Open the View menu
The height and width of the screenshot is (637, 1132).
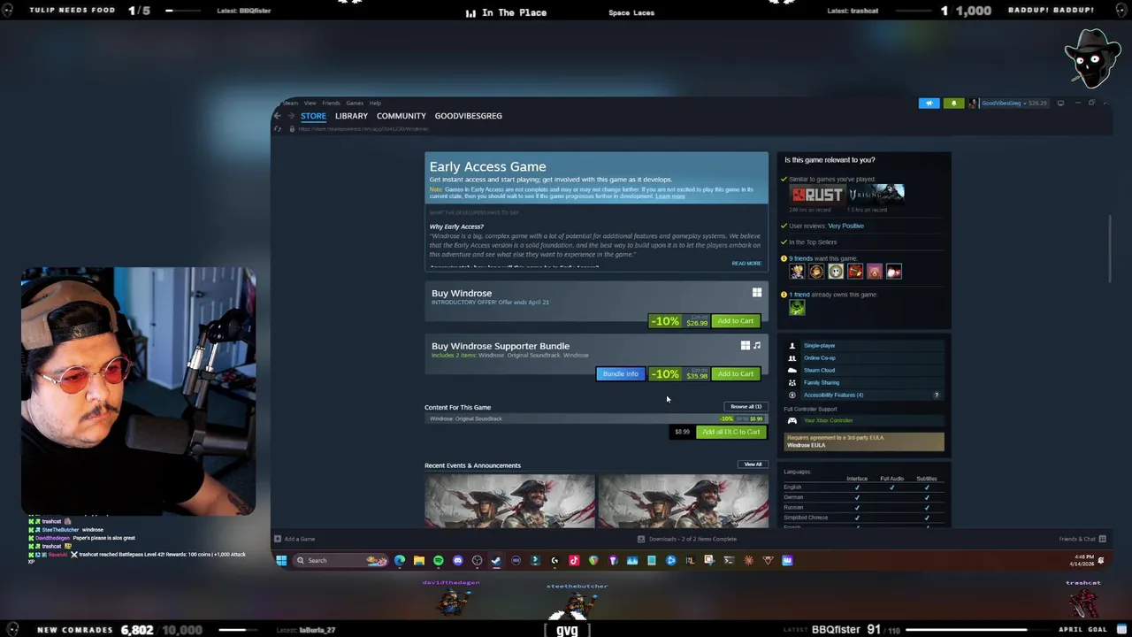[310, 103]
